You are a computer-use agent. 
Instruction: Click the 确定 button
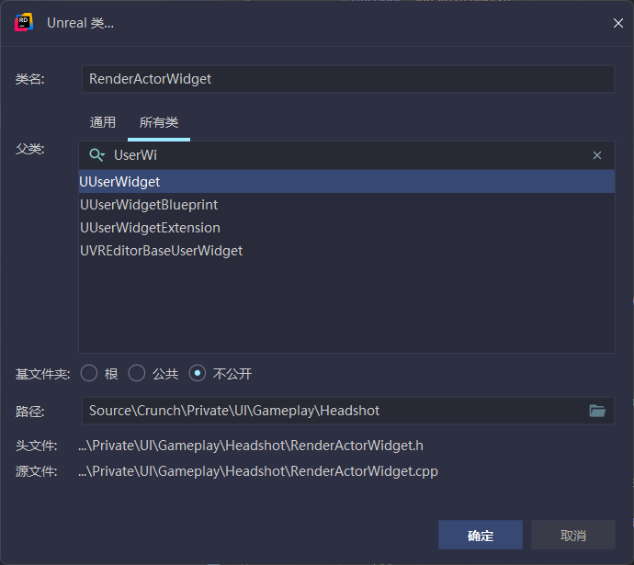coord(481,535)
